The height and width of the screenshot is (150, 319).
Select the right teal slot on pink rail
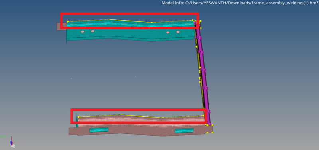click(x=184, y=131)
